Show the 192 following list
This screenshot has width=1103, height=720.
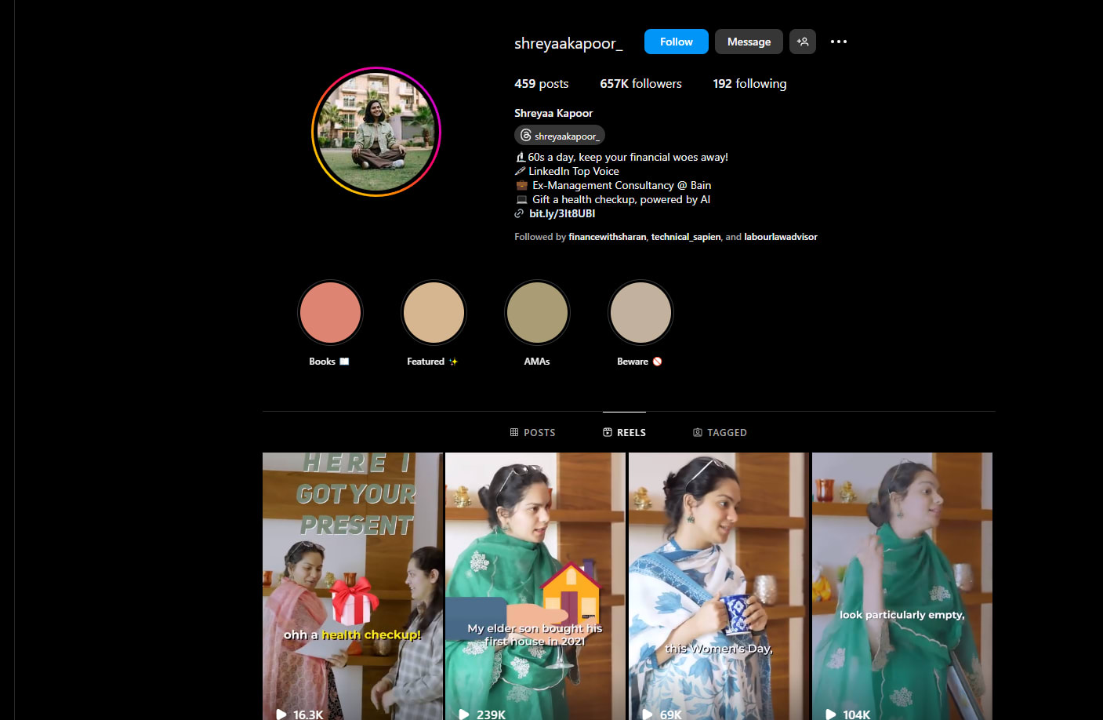[749, 84]
